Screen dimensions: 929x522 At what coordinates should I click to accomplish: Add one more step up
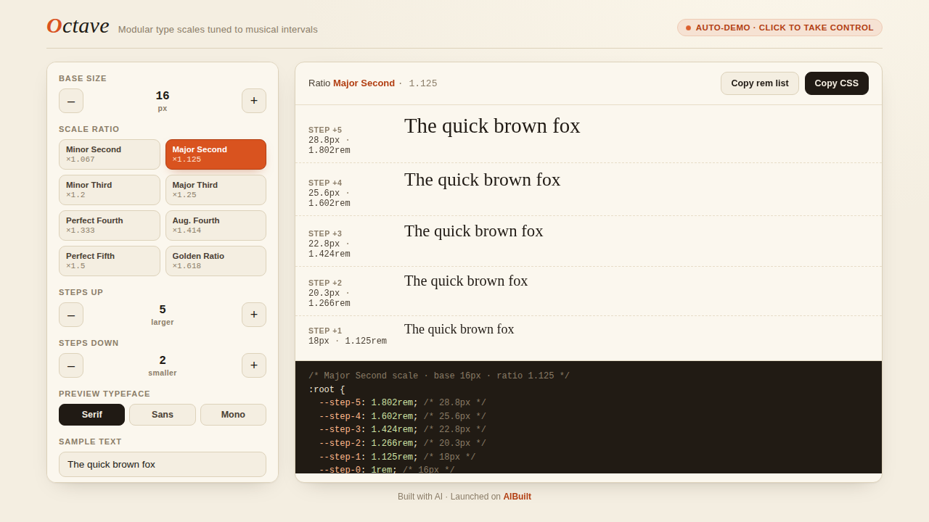click(x=254, y=315)
